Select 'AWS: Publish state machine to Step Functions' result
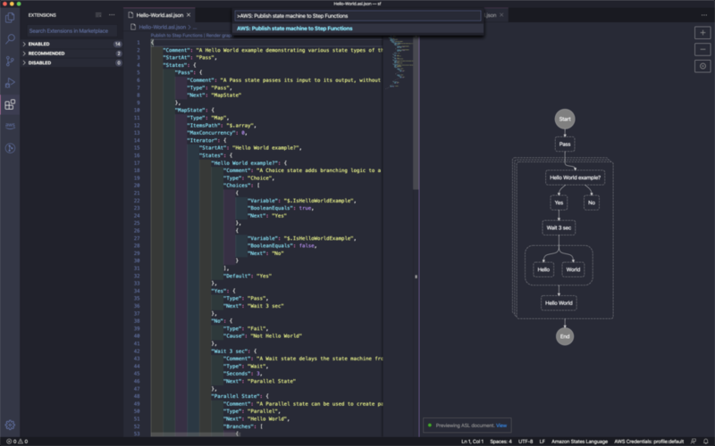Viewport: 715px width, 446px height. 358,29
